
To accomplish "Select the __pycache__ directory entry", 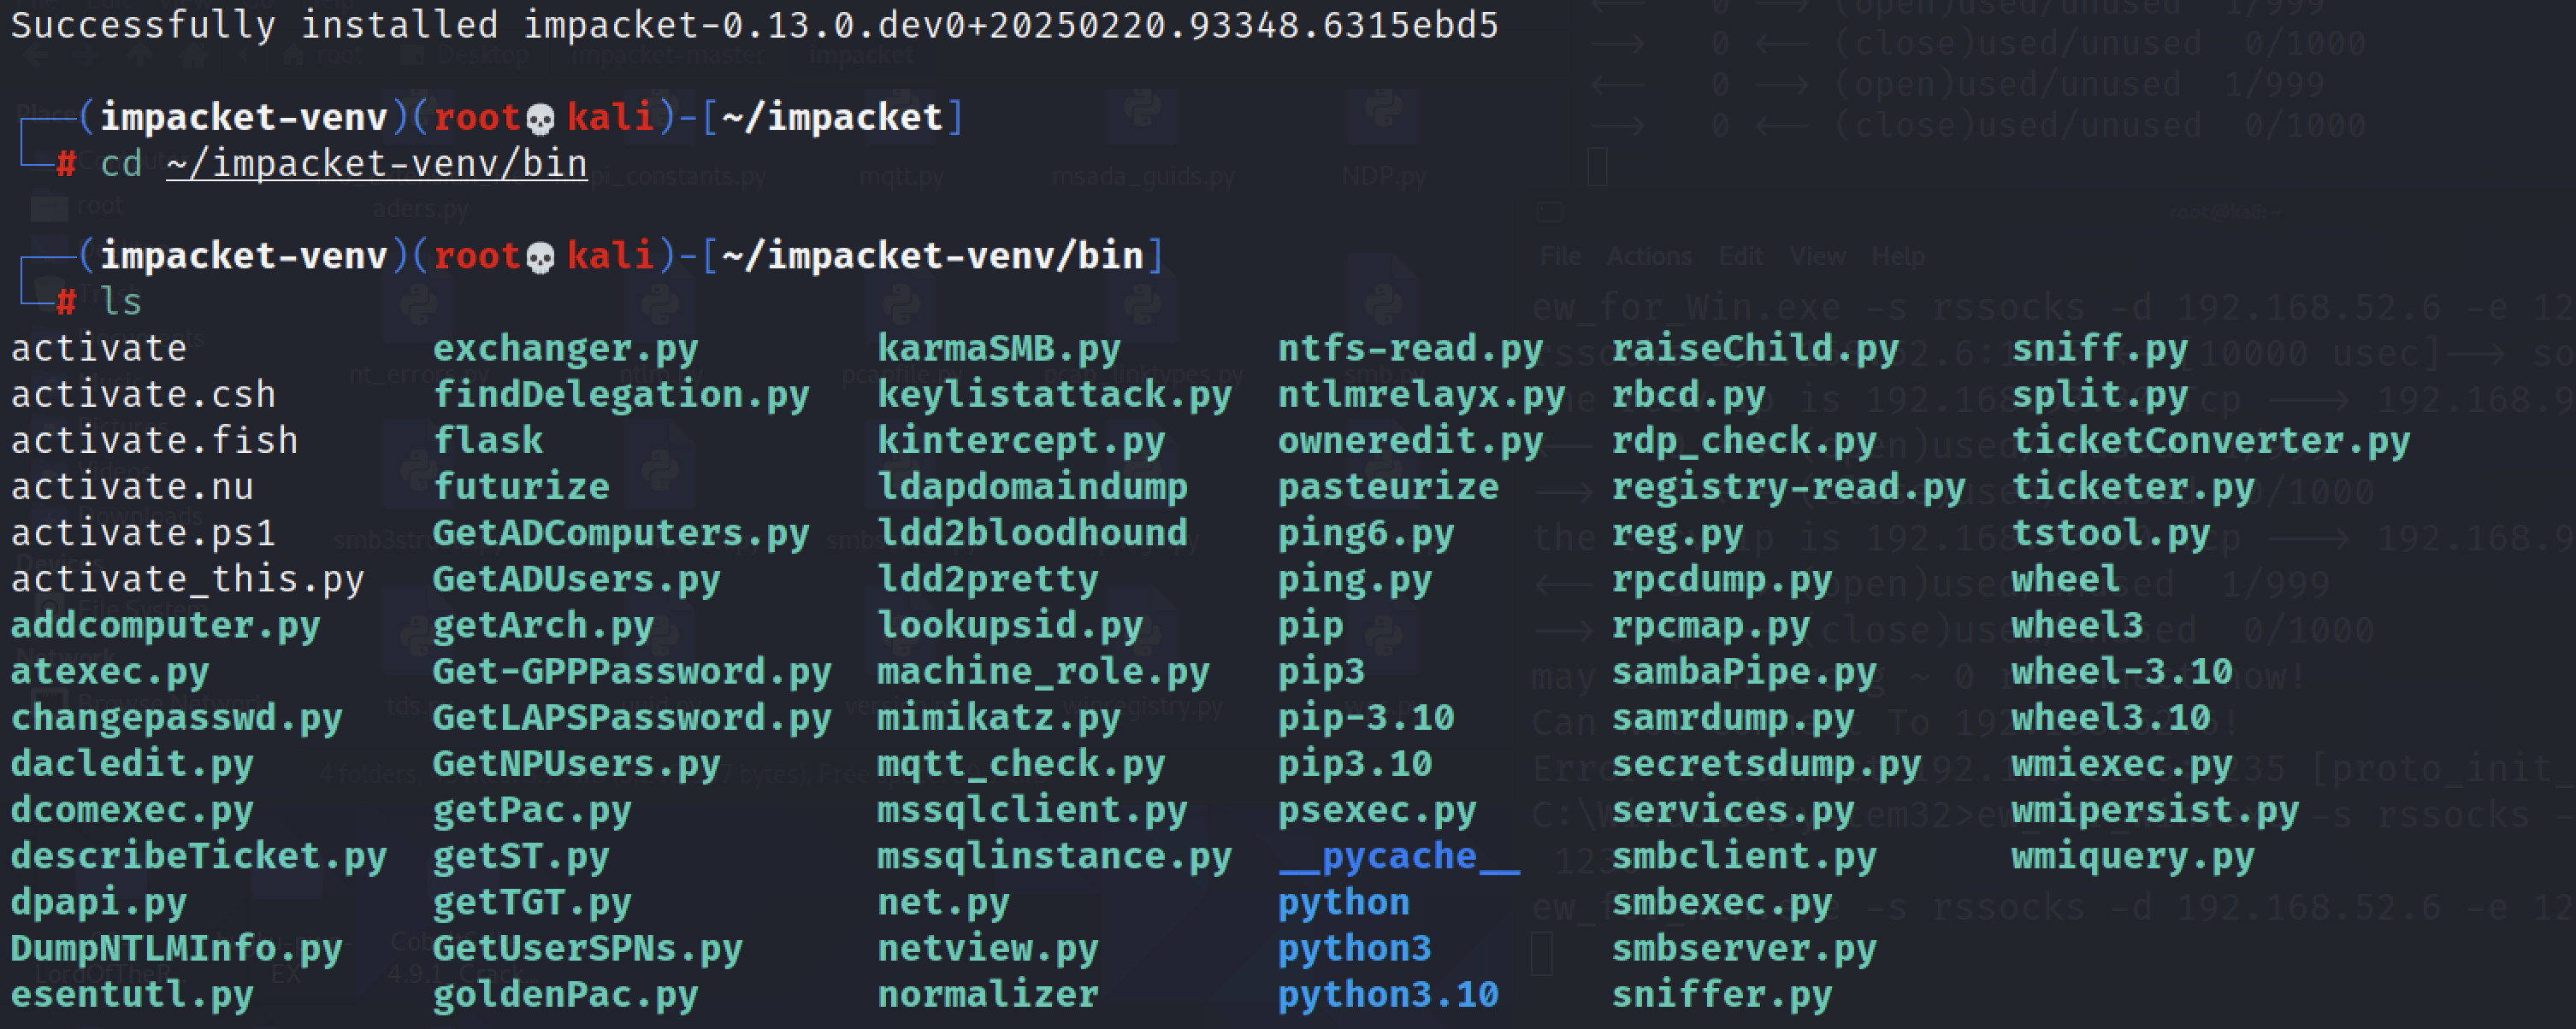I will click(1398, 856).
